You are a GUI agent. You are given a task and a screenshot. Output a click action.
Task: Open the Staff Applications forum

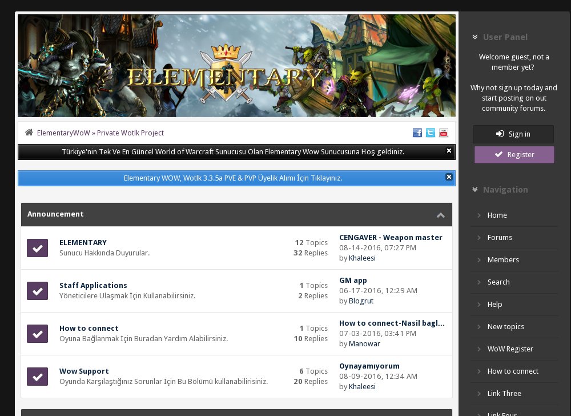(x=93, y=285)
